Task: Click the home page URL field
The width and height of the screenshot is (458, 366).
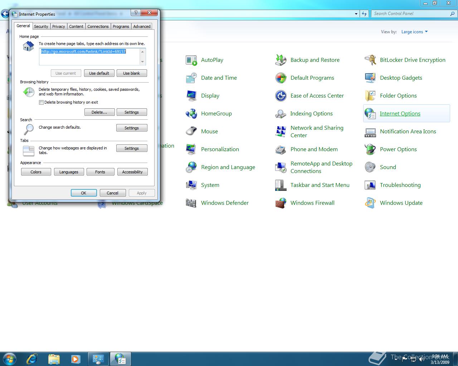Action: [x=92, y=57]
